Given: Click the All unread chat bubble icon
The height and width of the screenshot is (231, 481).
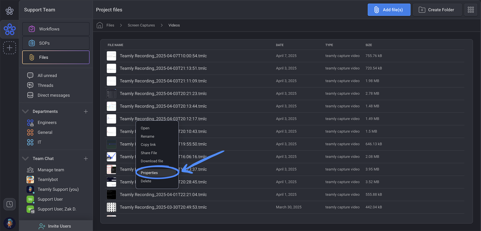Looking at the screenshot, I should point(30,75).
